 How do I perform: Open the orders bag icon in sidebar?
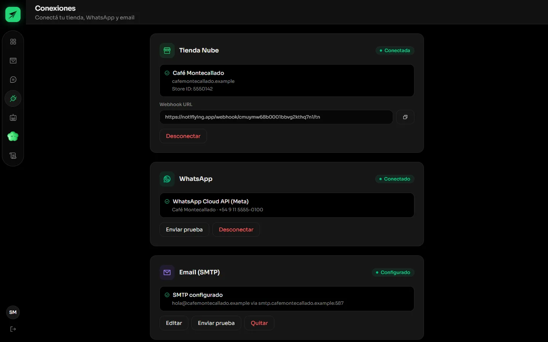coord(13,60)
